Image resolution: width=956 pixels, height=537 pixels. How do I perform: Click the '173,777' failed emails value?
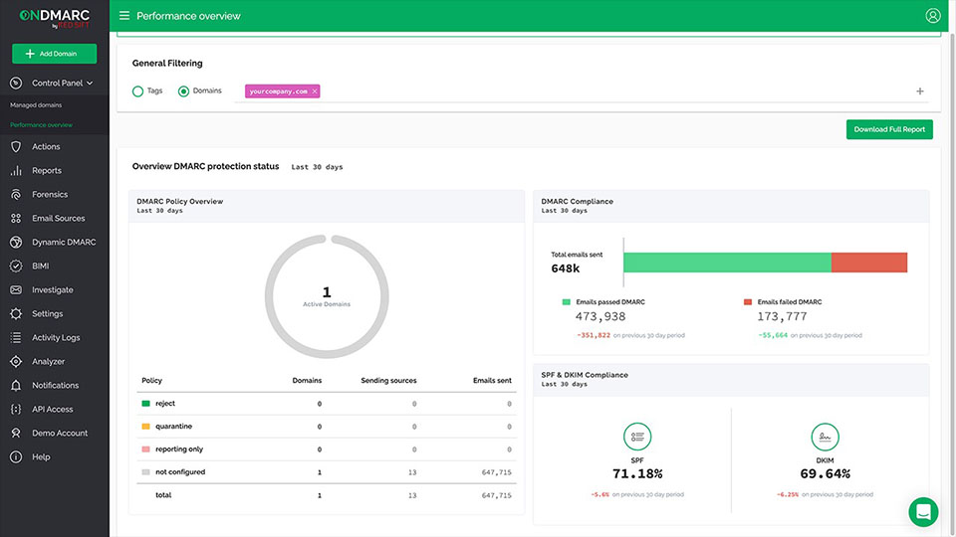click(782, 316)
